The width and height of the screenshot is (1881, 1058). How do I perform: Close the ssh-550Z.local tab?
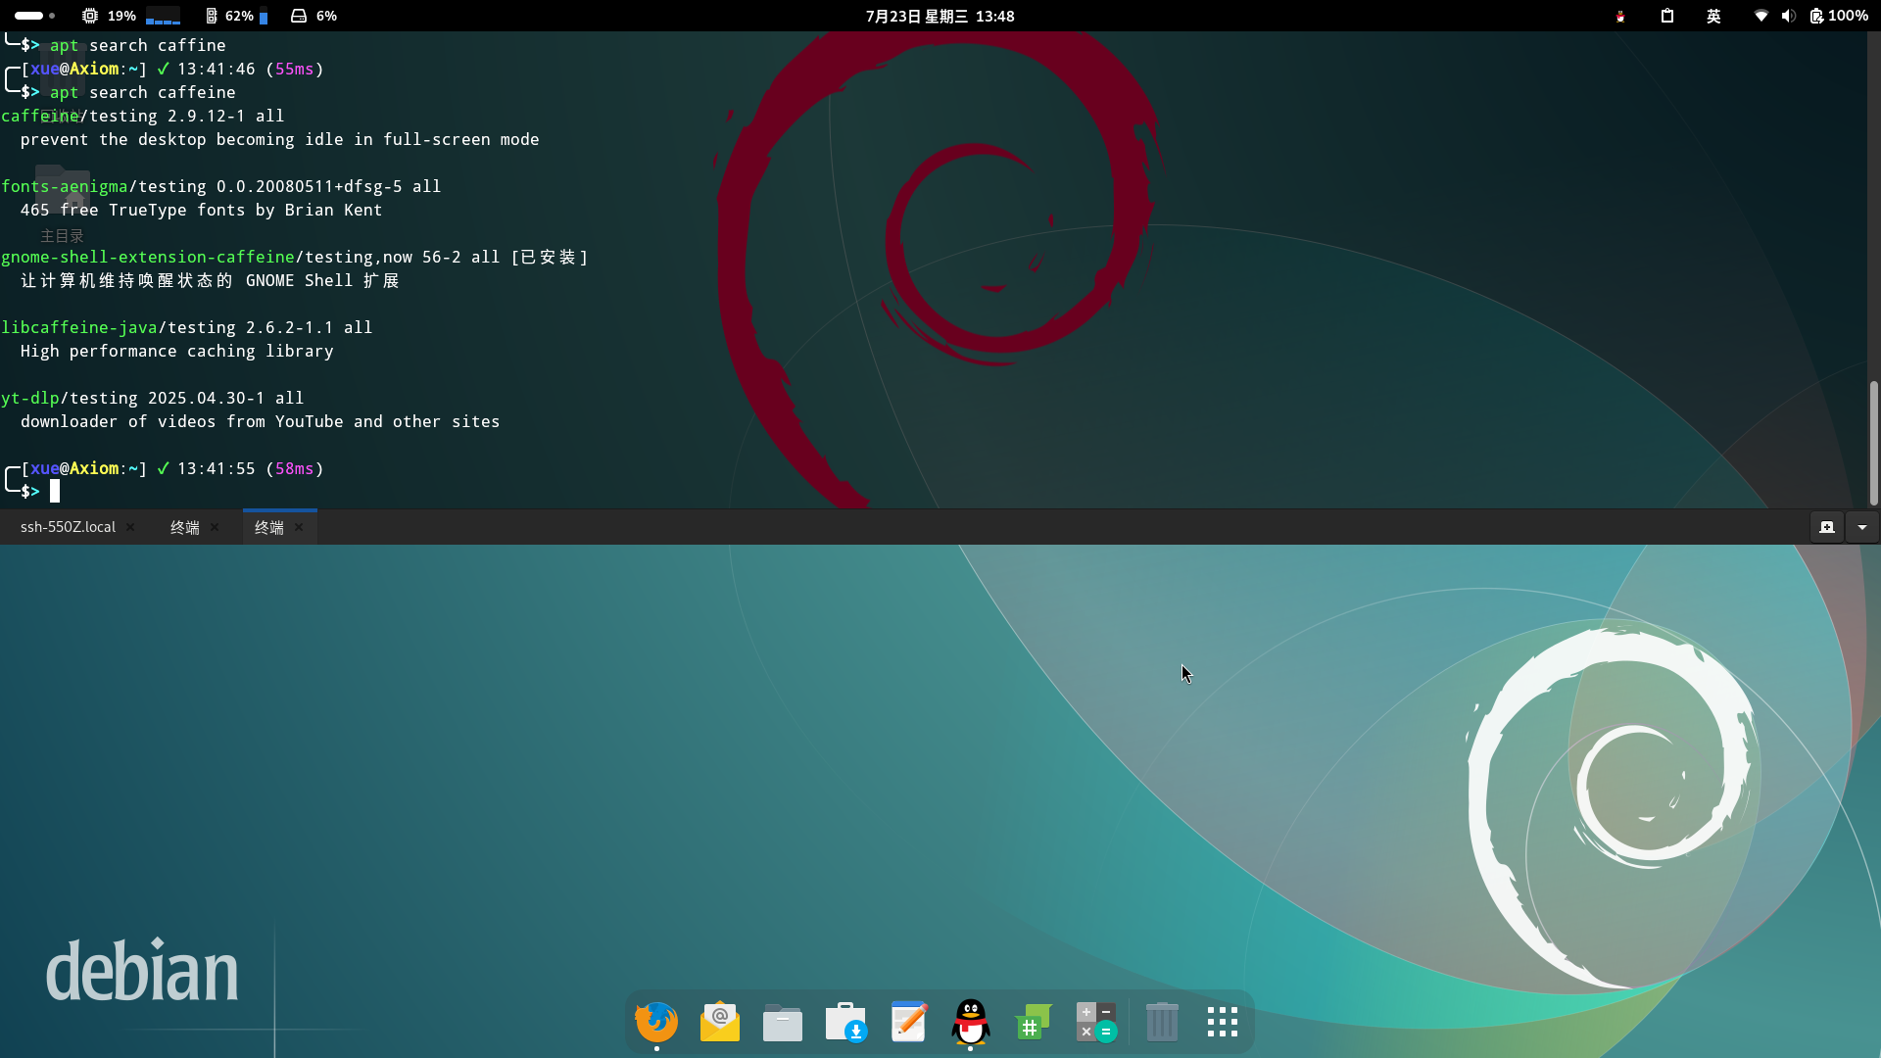pos(130,527)
